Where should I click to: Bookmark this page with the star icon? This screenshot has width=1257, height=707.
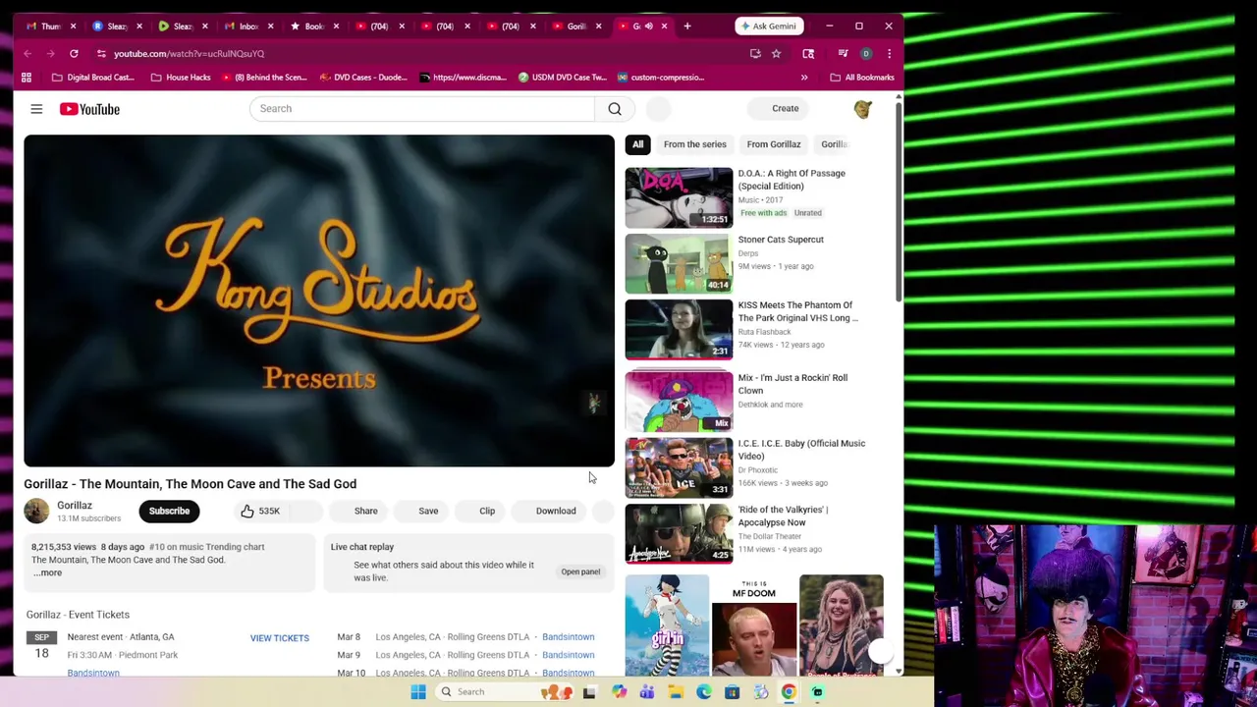pyautogui.click(x=776, y=54)
